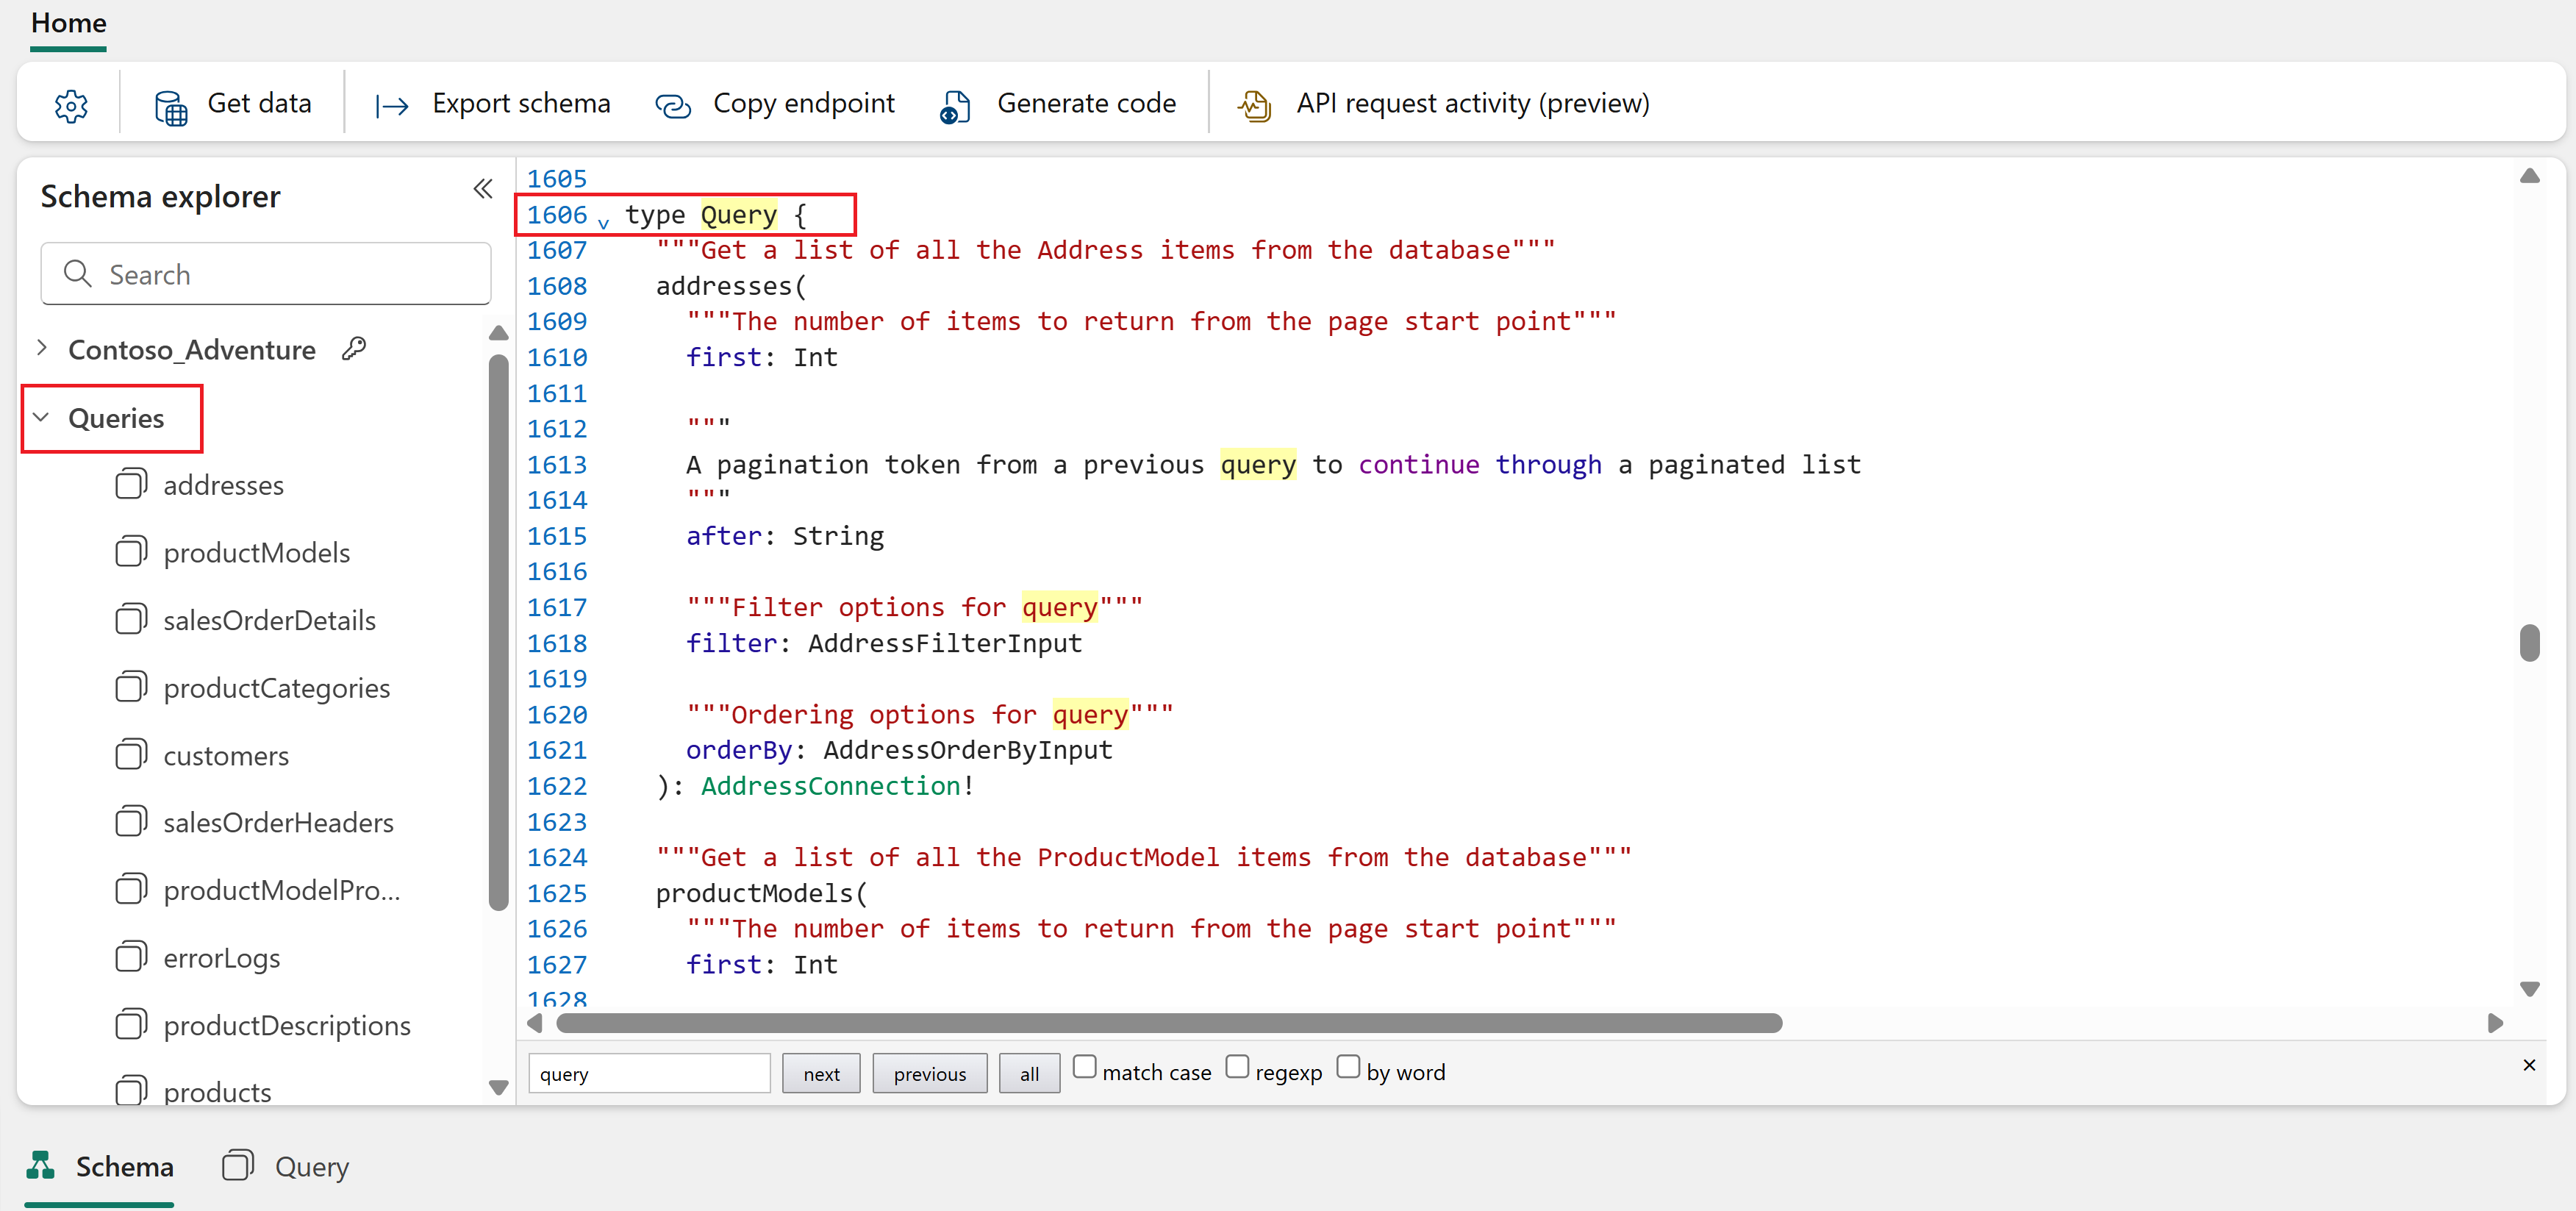2576x1211 pixels.
Task: Enable the match case checkbox
Action: tap(1084, 1067)
